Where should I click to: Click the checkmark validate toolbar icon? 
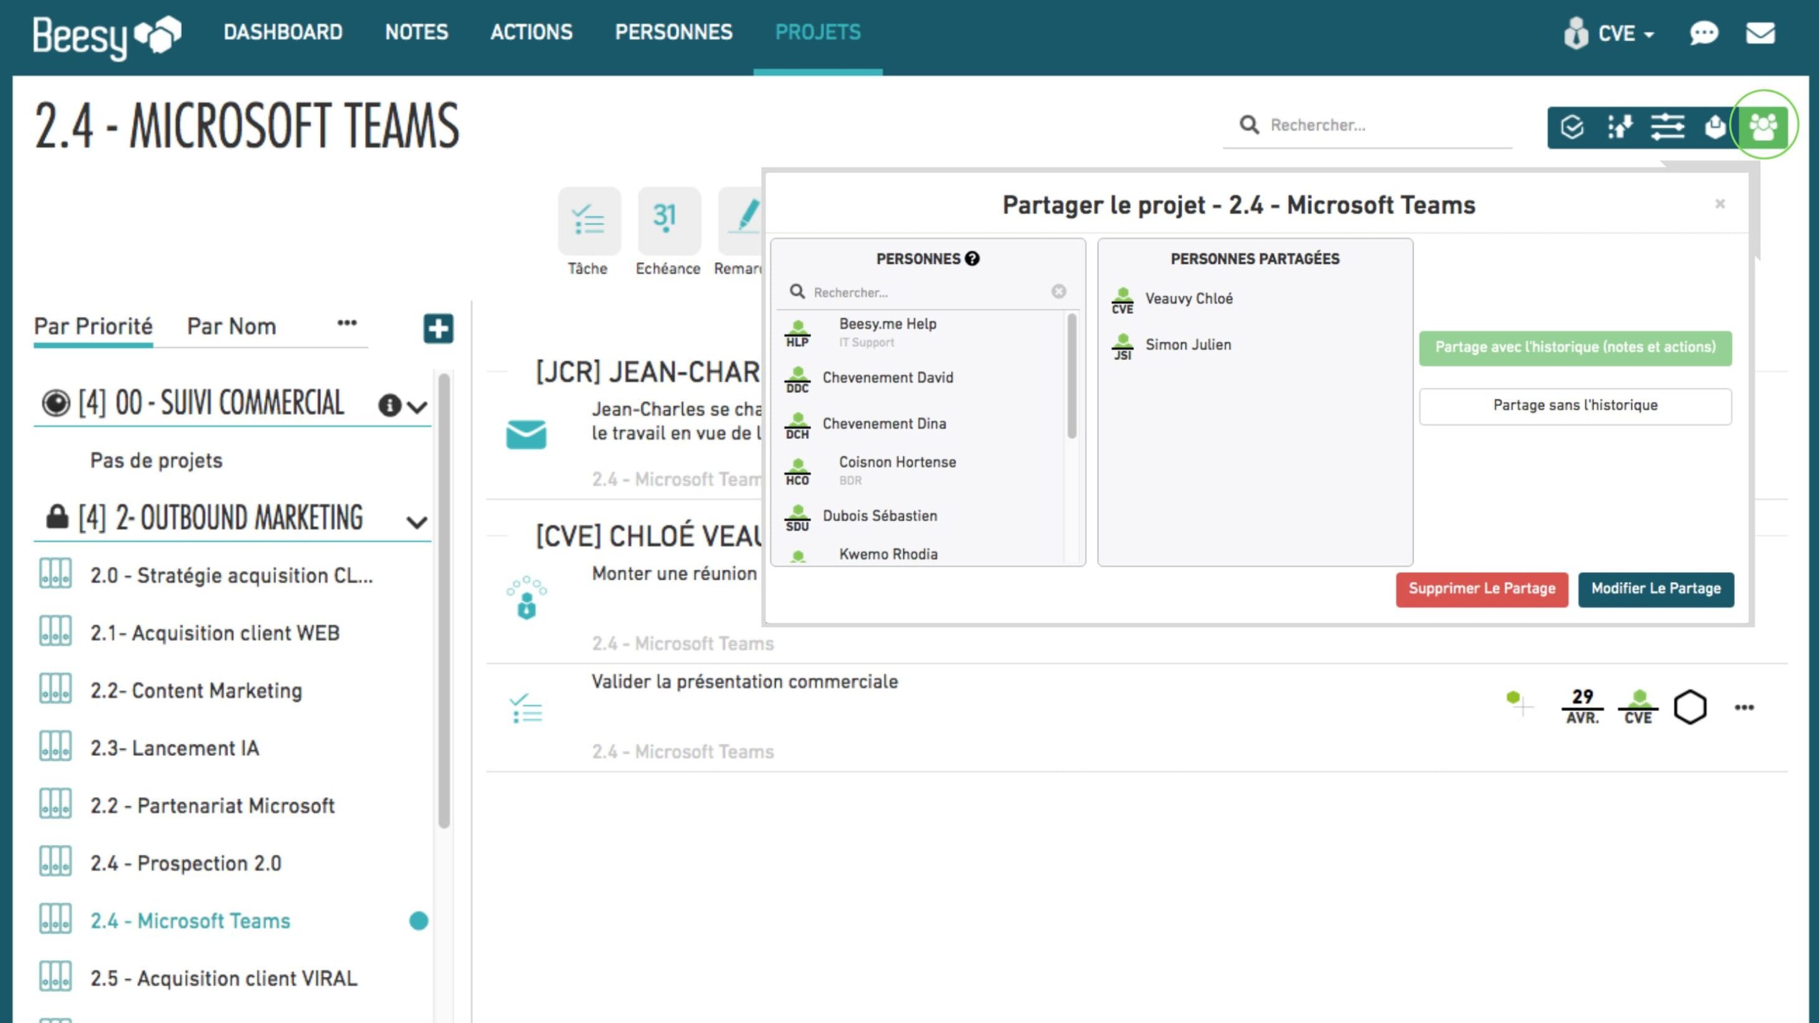tap(1572, 127)
